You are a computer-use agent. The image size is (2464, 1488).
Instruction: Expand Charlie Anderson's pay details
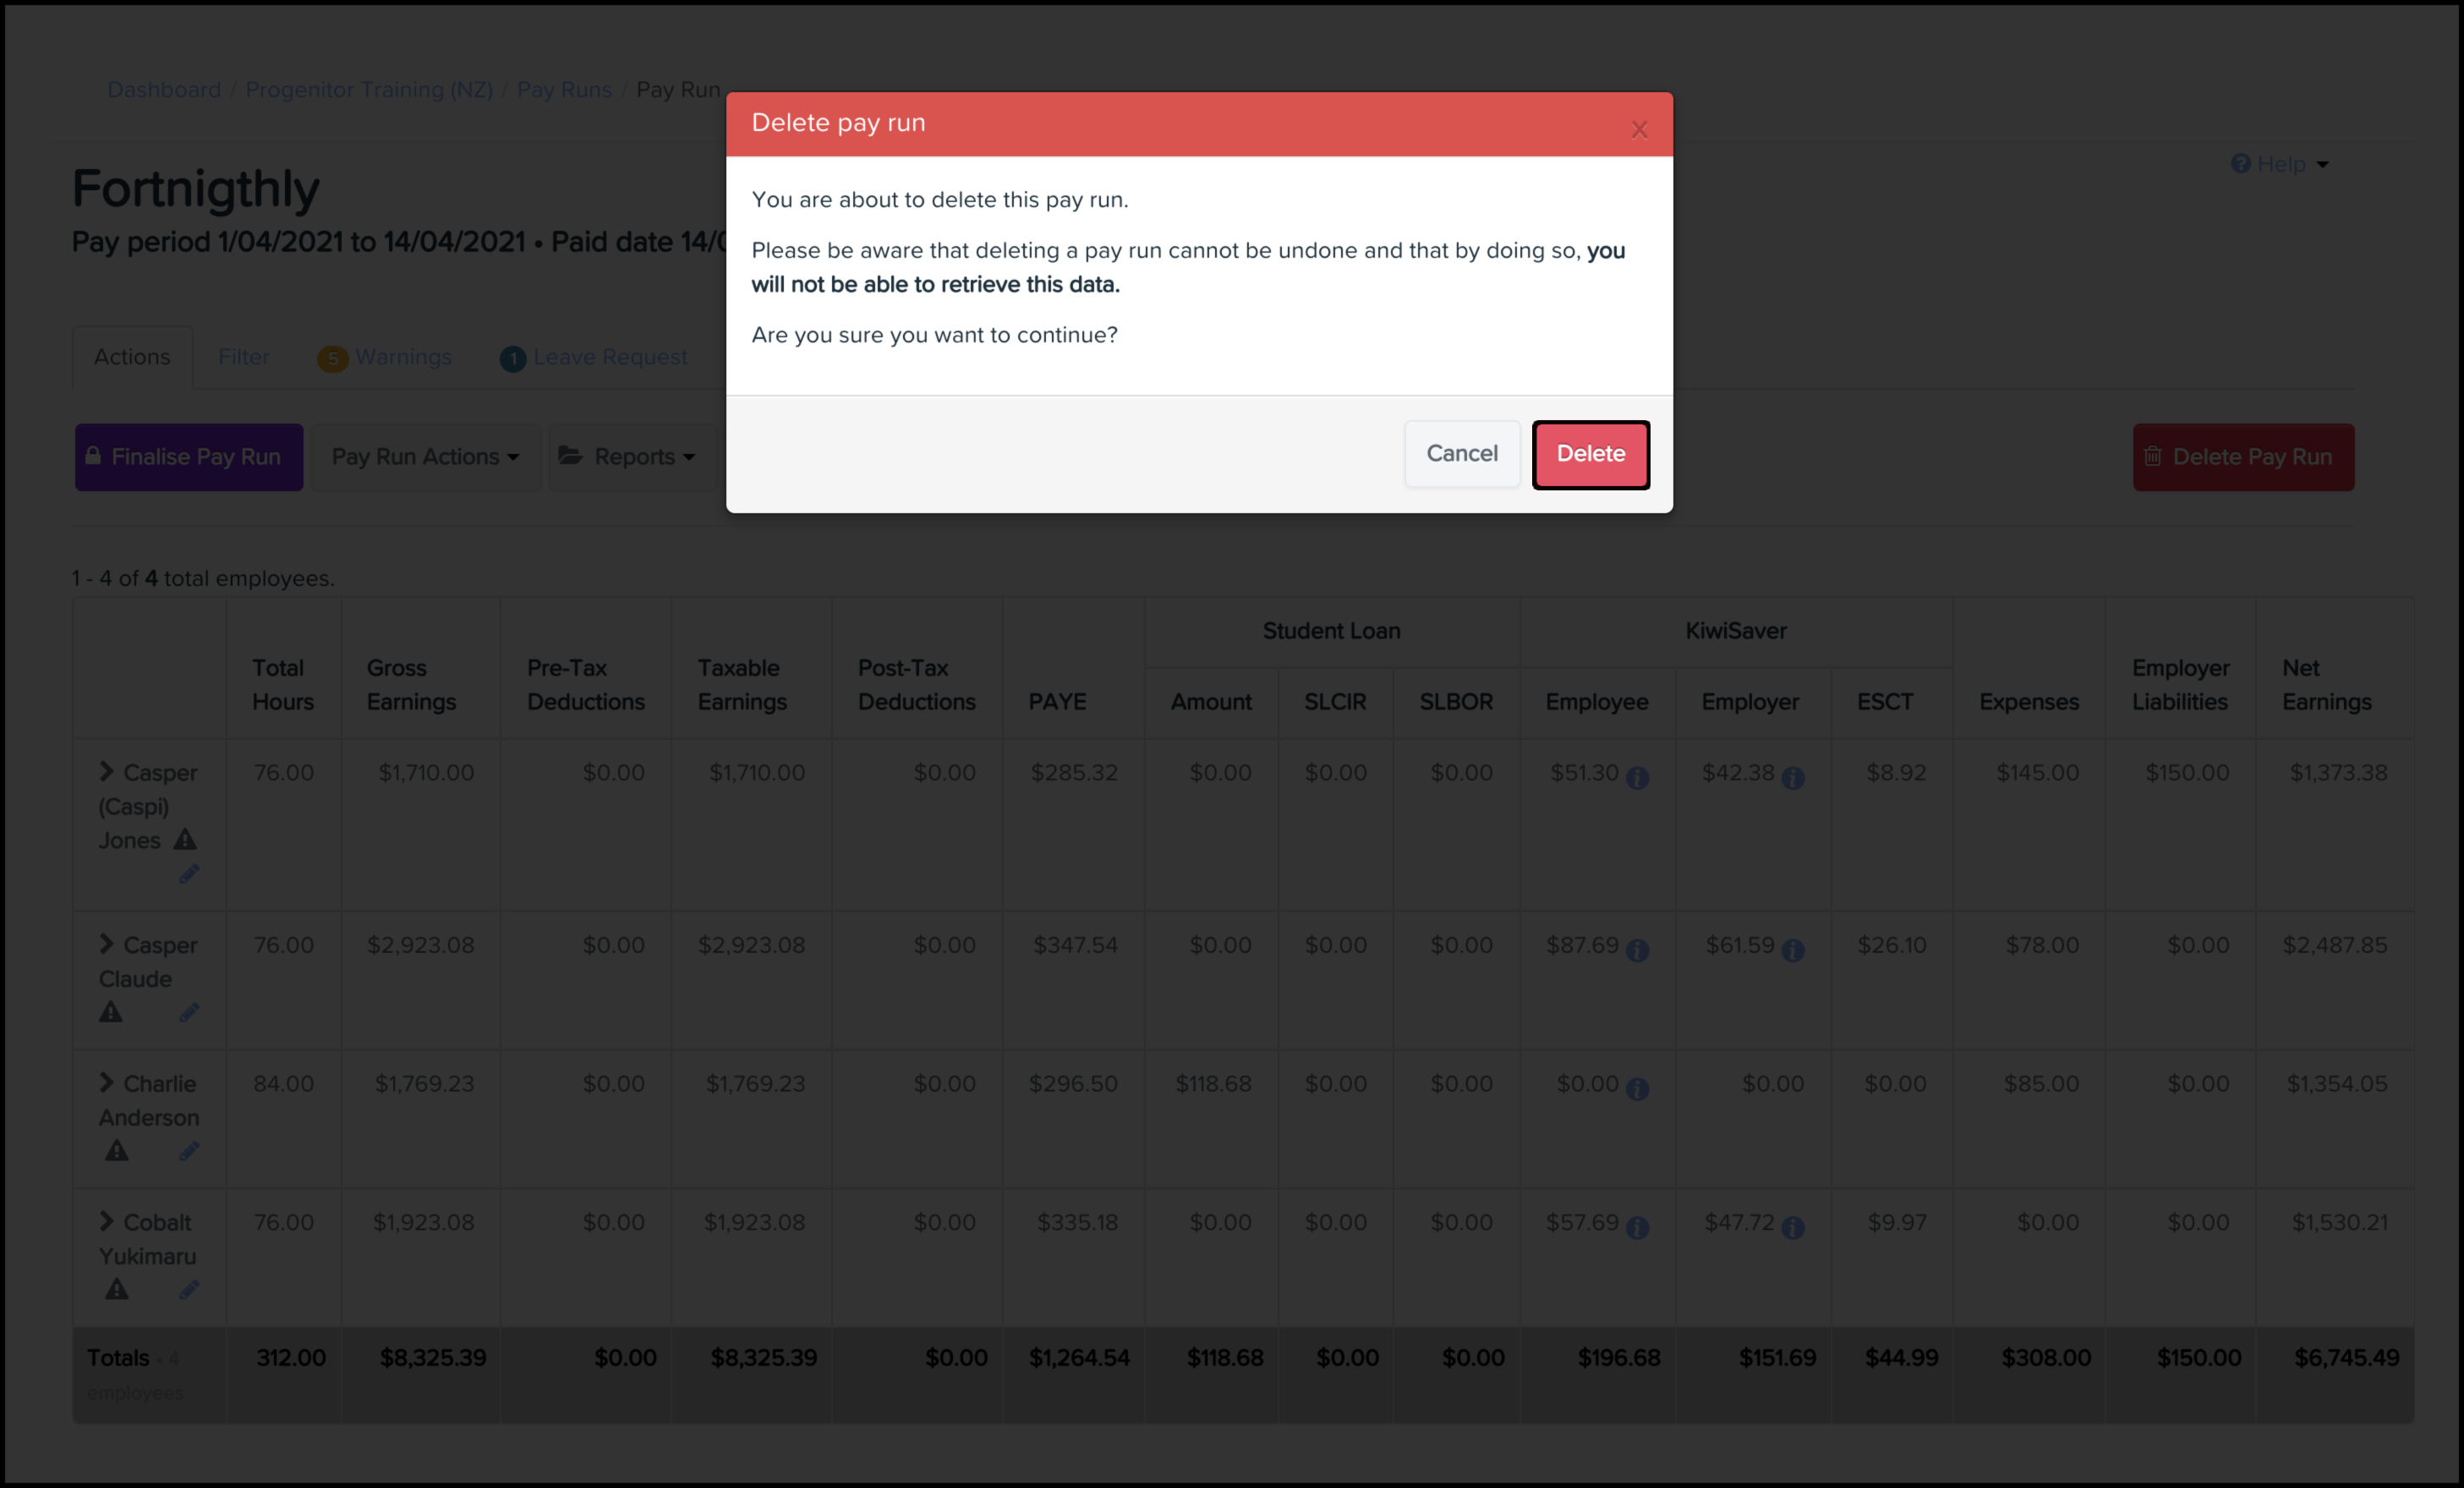click(x=106, y=1082)
